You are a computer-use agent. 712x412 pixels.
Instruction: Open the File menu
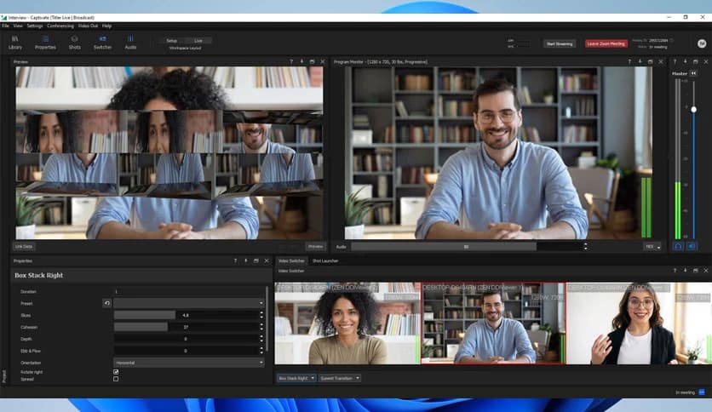click(x=5, y=26)
